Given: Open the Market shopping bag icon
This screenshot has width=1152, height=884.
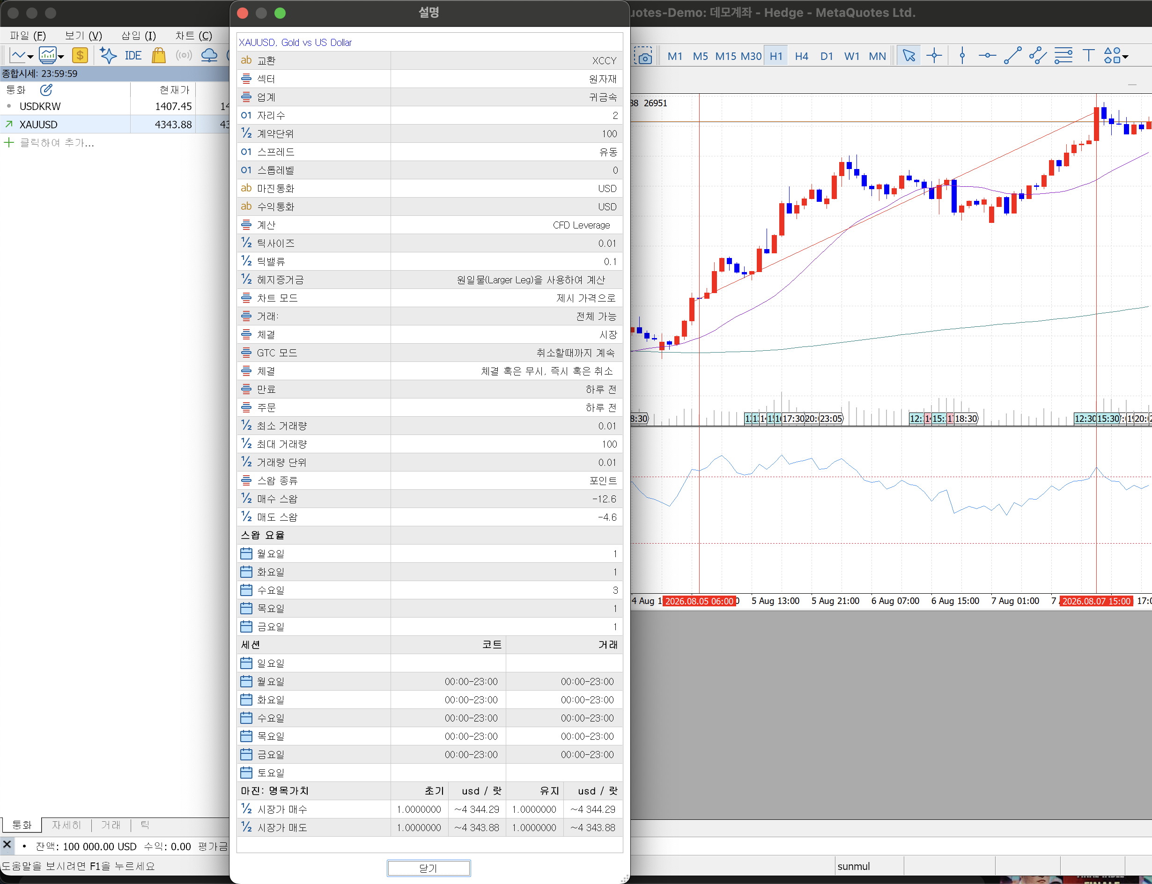Looking at the screenshot, I should tap(158, 55).
